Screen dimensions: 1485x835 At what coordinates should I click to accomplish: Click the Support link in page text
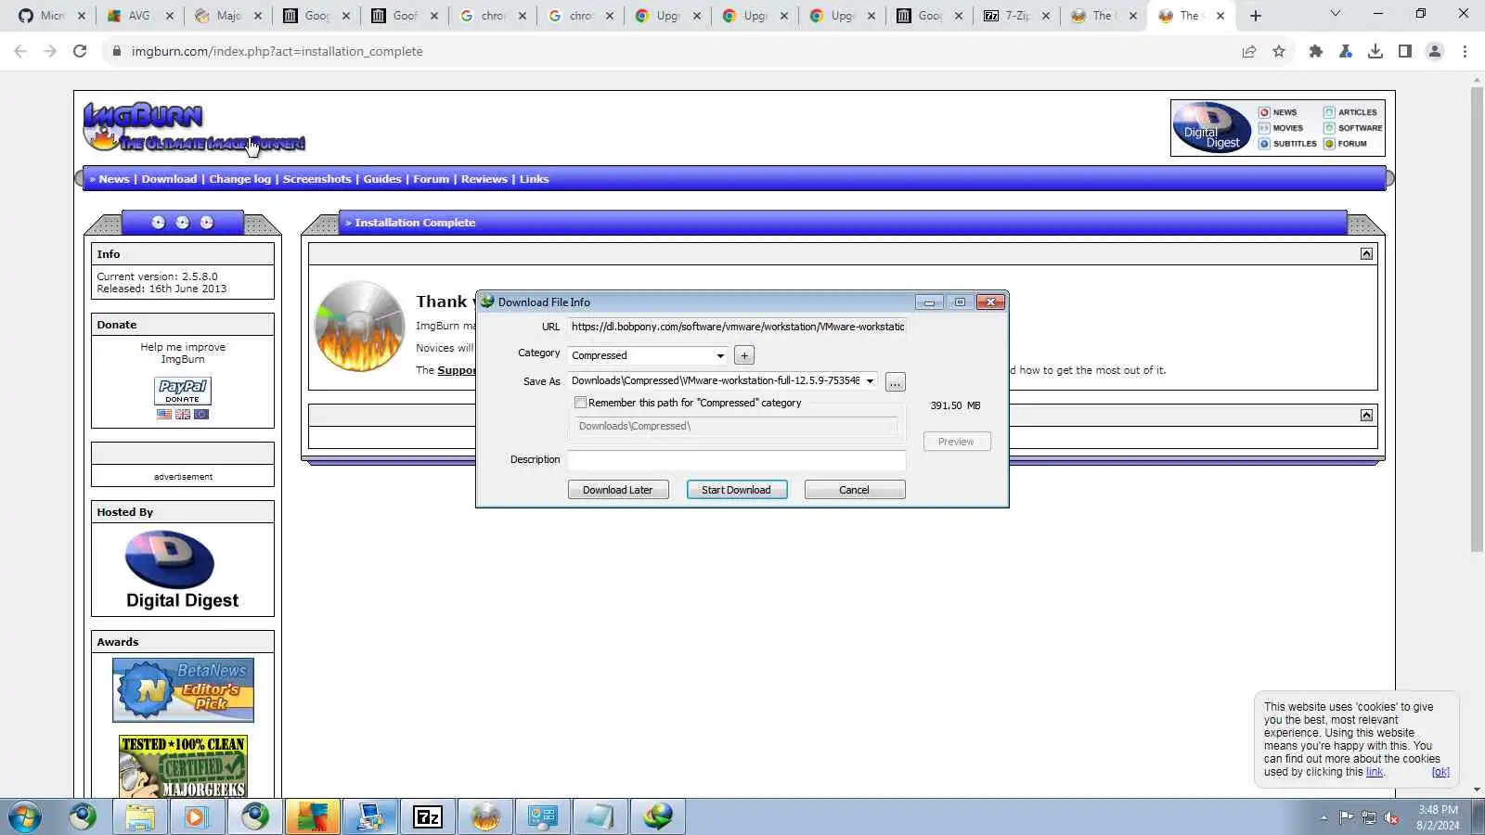[457, 370]
